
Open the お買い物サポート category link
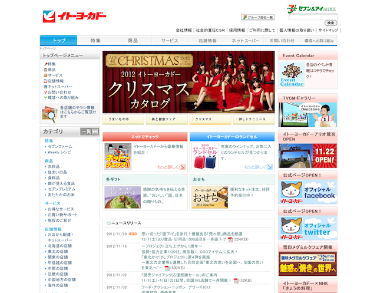[62, 215]
